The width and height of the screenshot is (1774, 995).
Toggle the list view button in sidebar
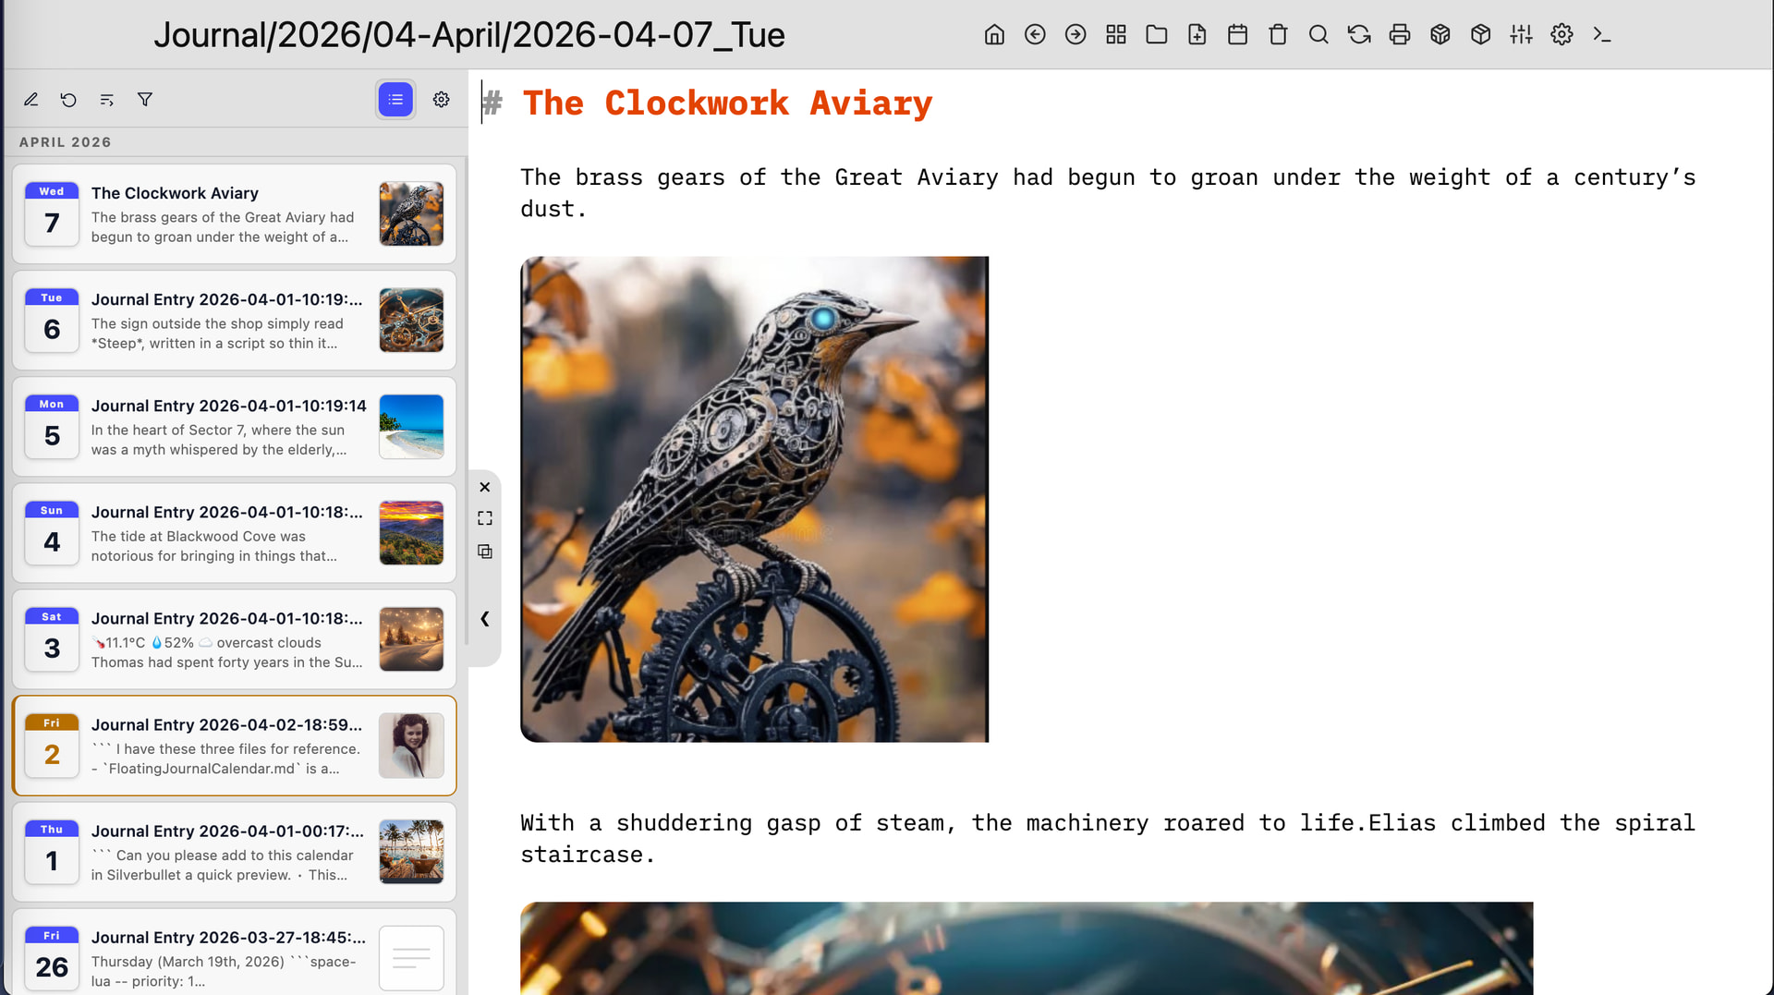point(395,100)
